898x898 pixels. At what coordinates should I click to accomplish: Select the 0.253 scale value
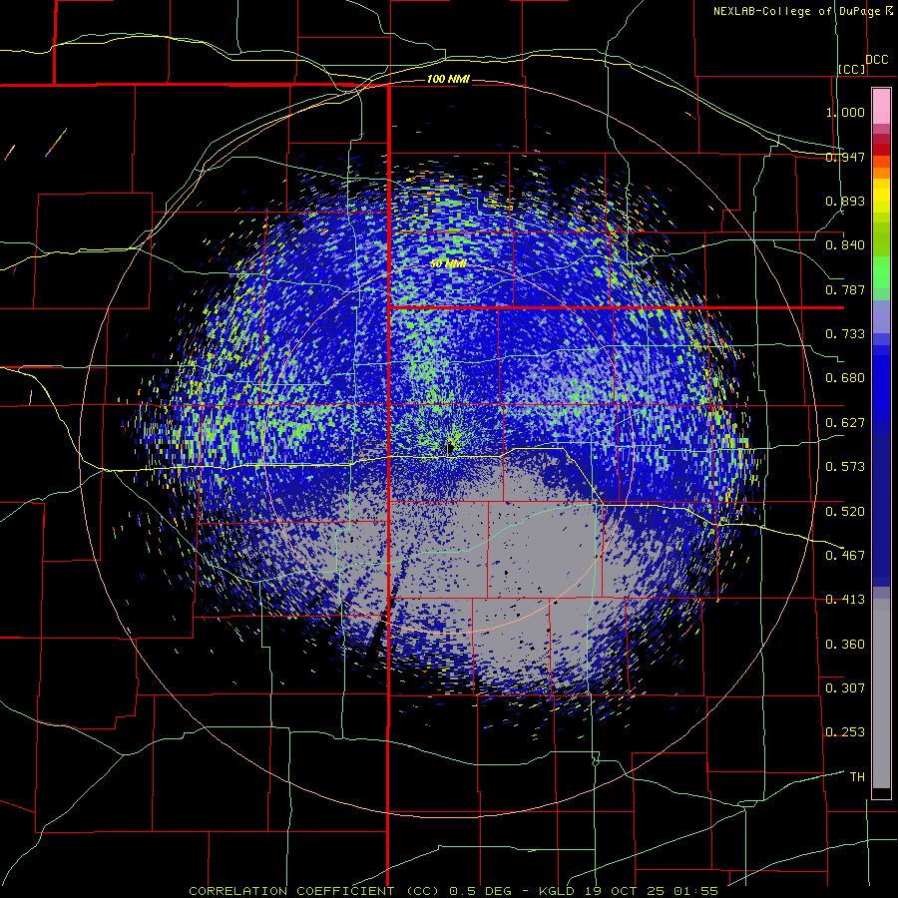845,732
